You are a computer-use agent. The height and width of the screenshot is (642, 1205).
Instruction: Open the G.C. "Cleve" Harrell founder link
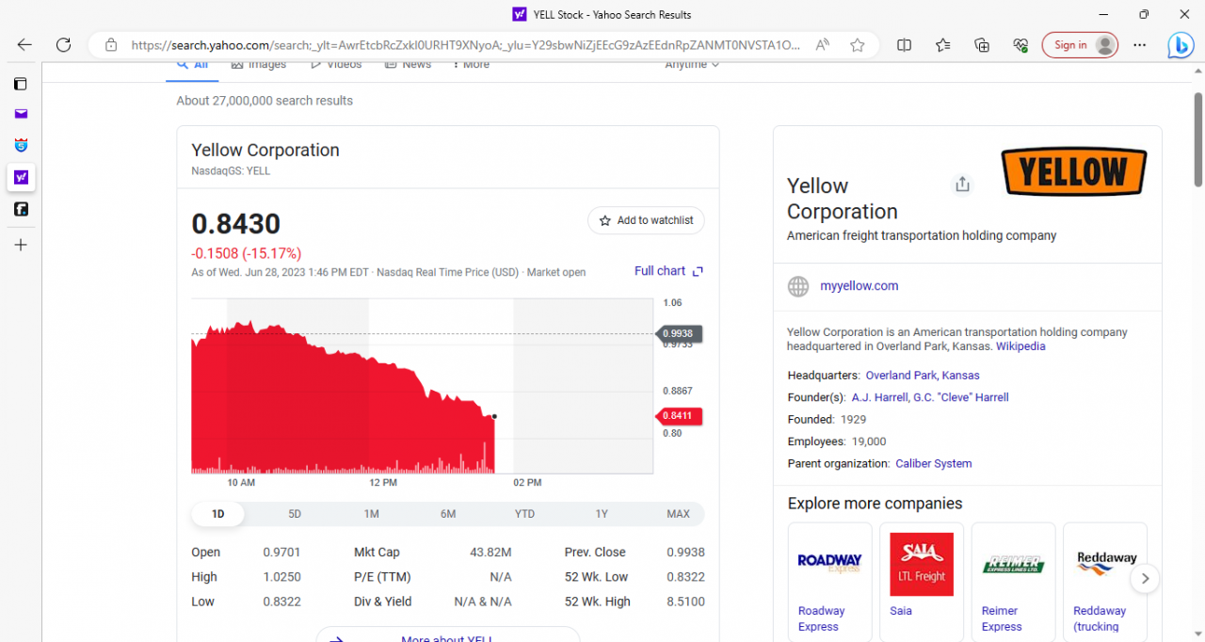click(x=961, y=397)
